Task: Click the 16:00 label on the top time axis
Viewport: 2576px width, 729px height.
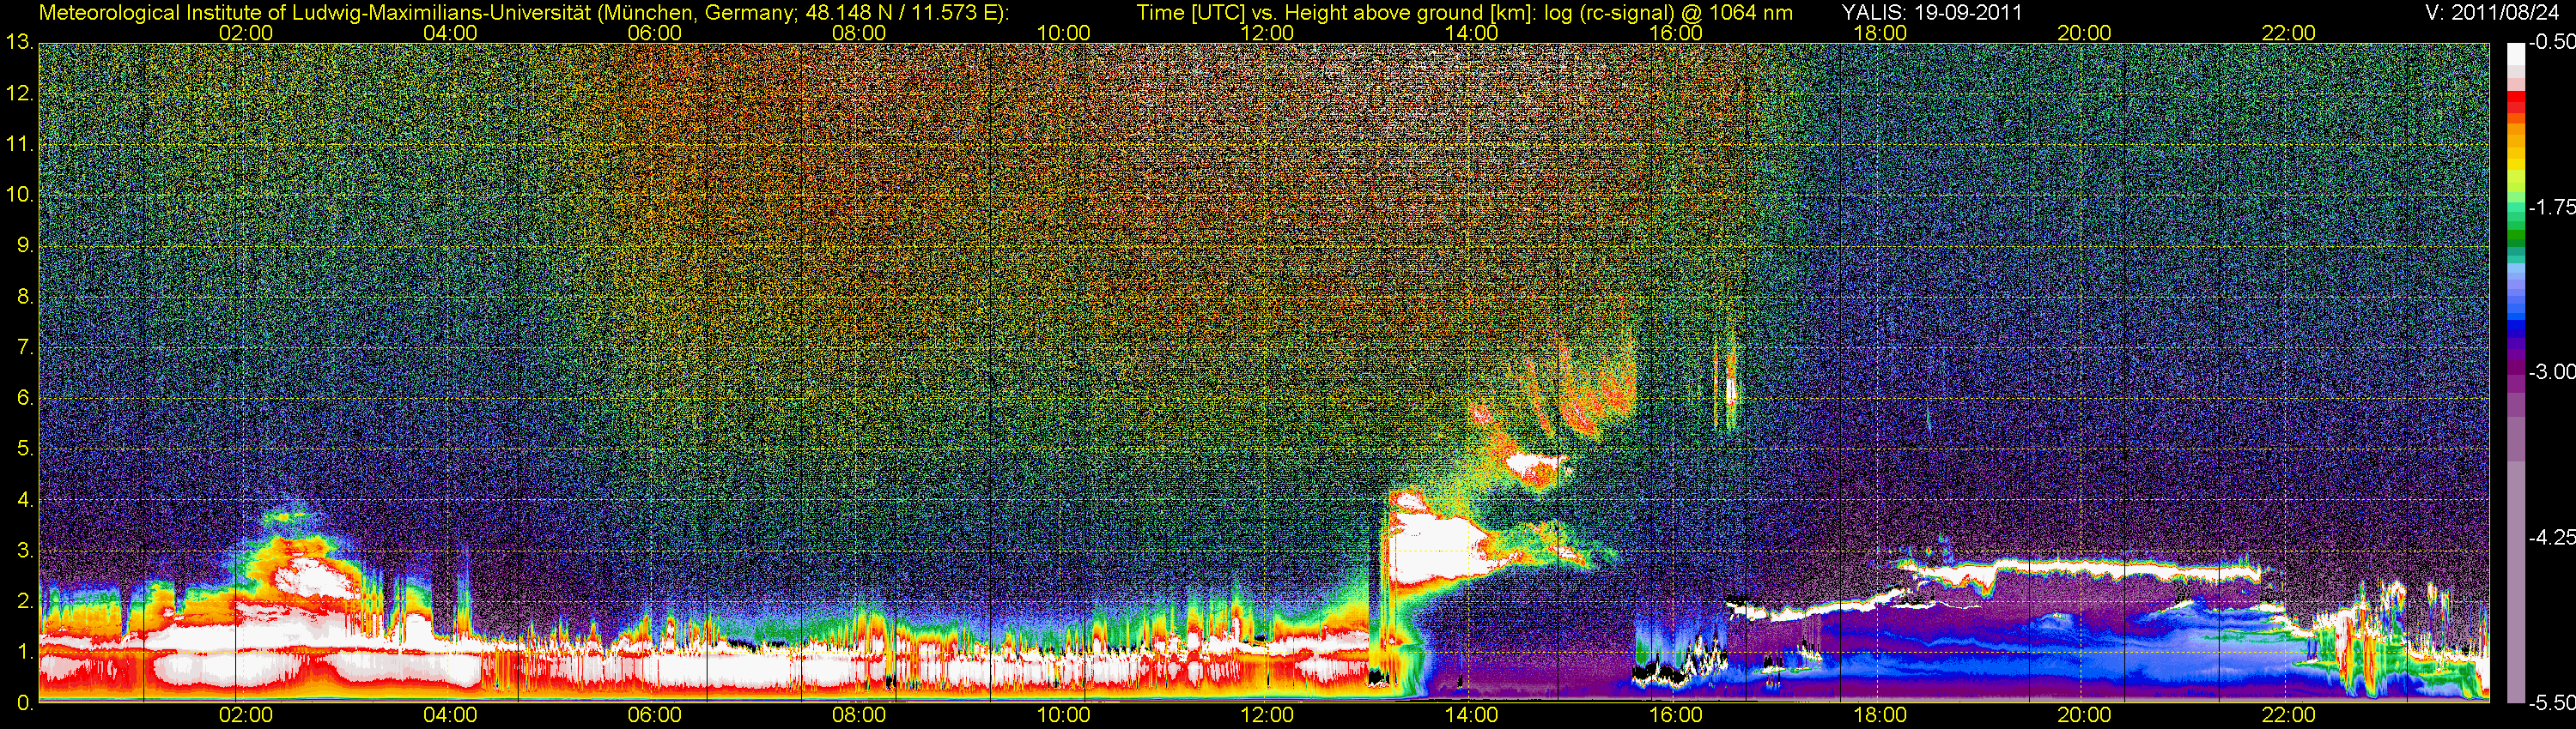Action: [1676, 33]
